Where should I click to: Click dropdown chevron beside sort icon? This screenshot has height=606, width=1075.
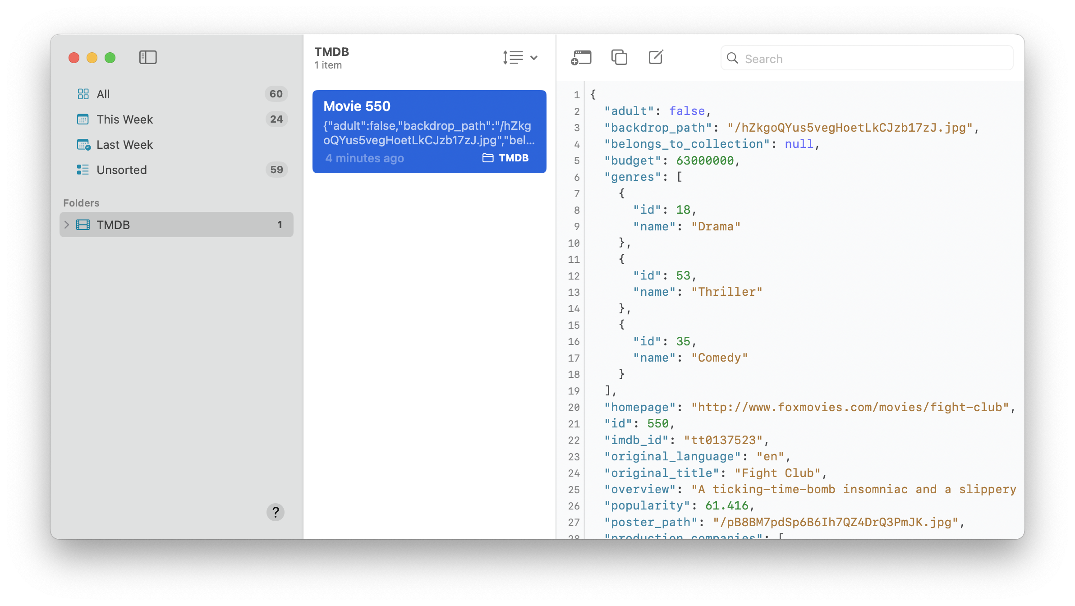coord(534,58)
